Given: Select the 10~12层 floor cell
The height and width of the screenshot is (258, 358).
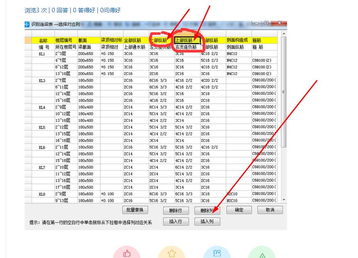Looking at the screenshot, I should click(66, 114).
